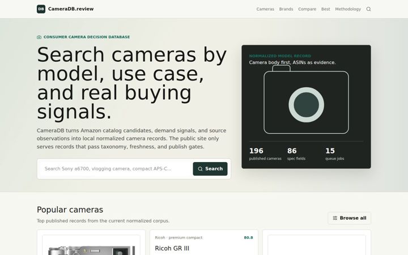
Task: Open the Ricoh GR III card title
Action: (x=172, y=248)
